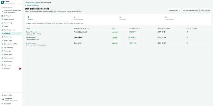Click Aktualne badge in Referat Kadr row
Viewport: 213px width, 106px height.
coord(115,38)
